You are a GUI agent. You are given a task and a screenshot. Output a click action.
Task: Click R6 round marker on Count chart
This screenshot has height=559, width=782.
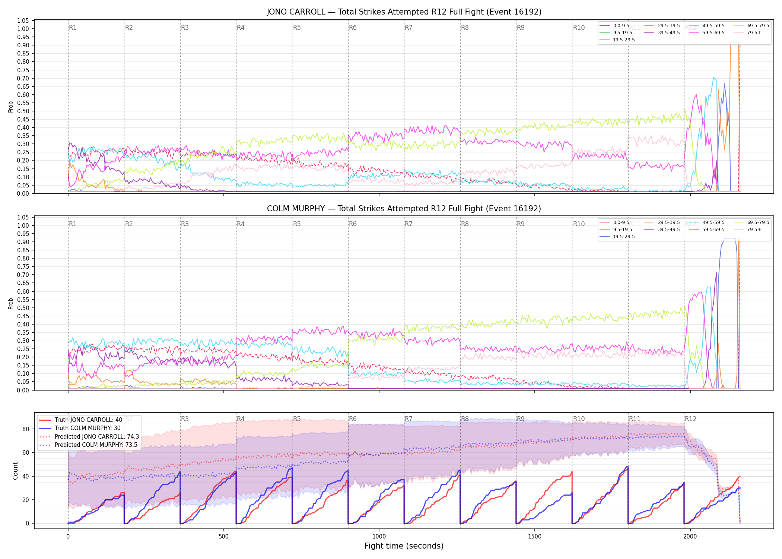click(353, 419)
